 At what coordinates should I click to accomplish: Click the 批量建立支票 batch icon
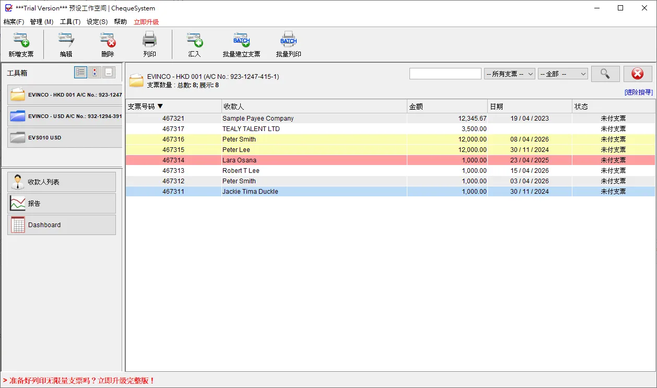pos(241,40)
